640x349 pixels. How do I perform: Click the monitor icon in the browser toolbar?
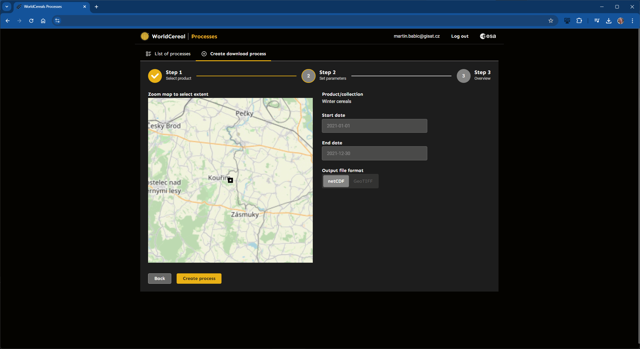point(567,21)
